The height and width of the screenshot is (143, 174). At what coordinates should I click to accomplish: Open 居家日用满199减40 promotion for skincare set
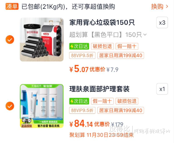[x=121, y=110]
